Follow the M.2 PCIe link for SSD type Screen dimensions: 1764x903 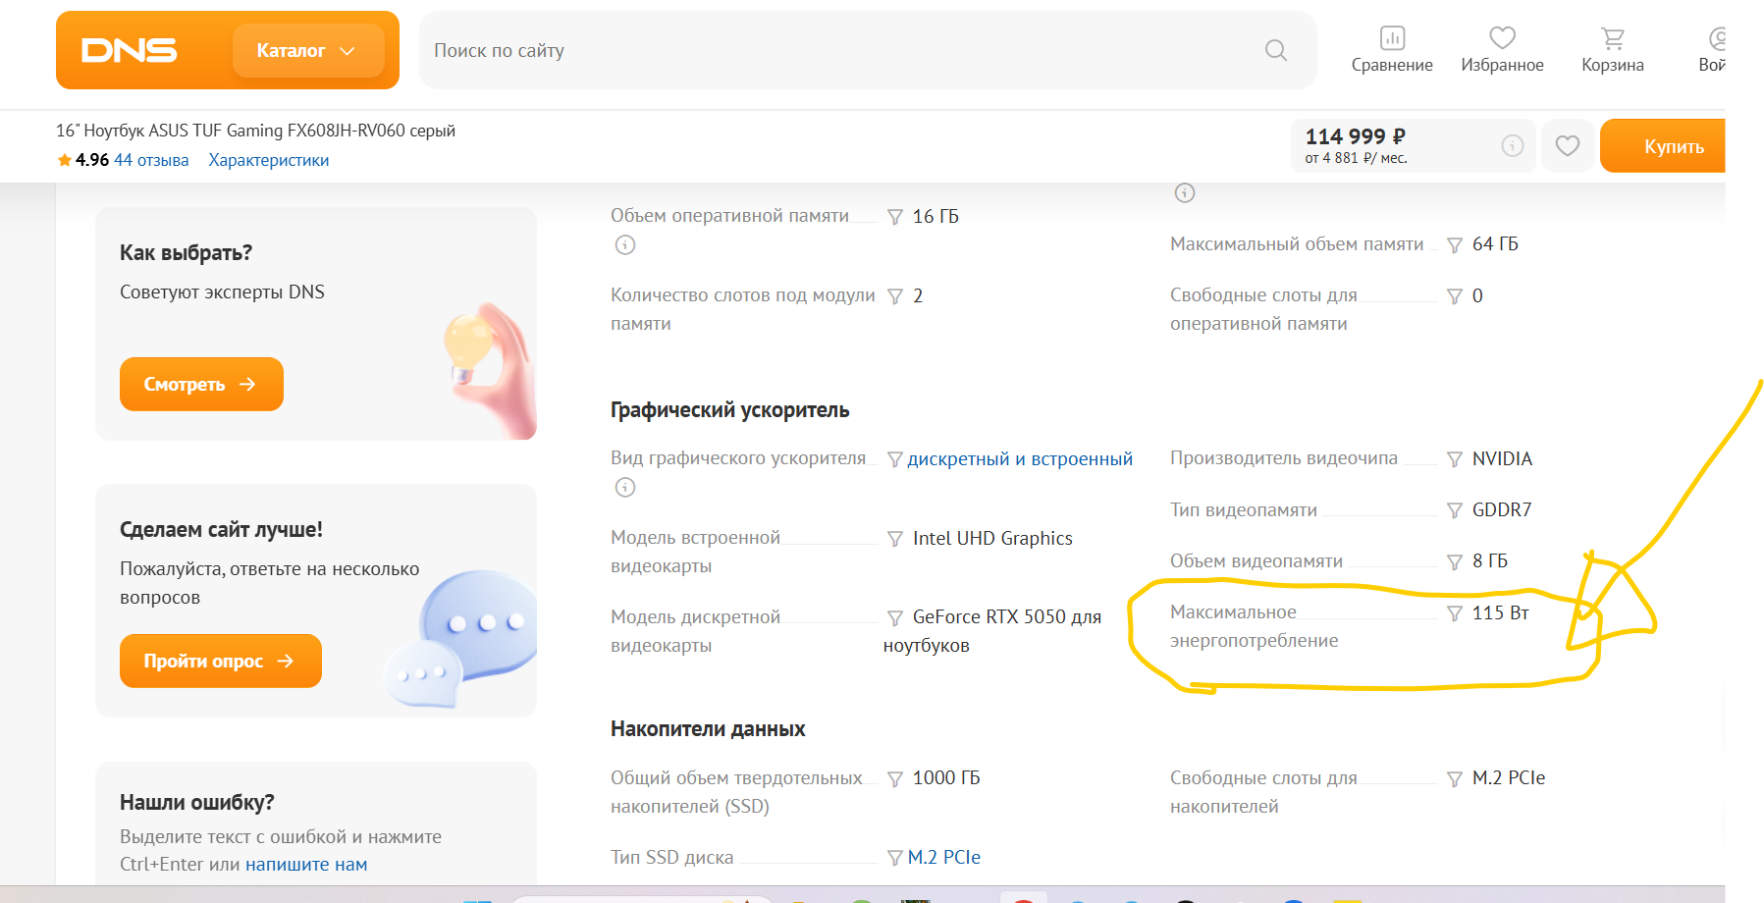click(944, 857)
